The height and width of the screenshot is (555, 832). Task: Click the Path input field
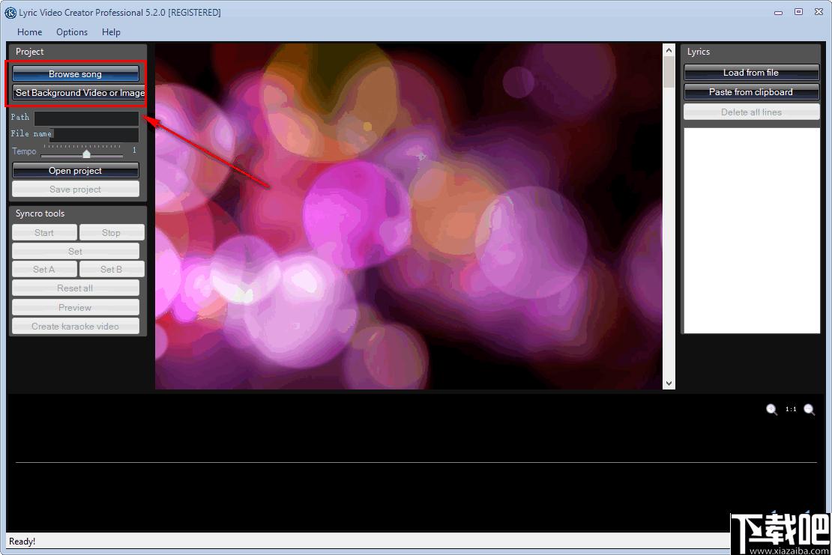[x=86, y=118]
